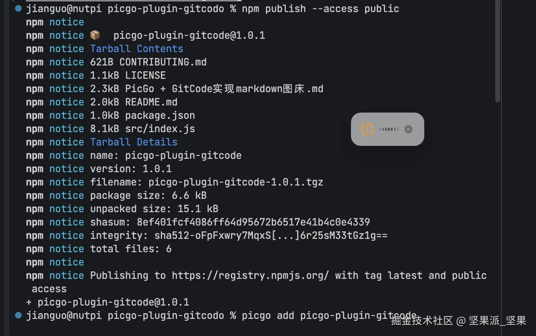Click the picgo add command decoration dot
The height and width of the screenshot is (336, 536).
coord(18,315)
